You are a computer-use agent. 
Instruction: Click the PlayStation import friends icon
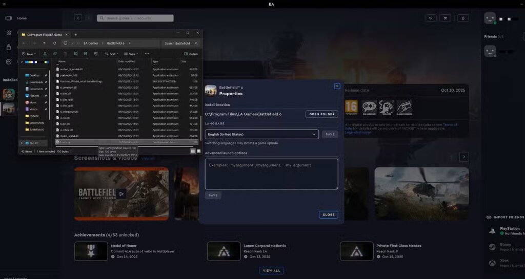(x=492, y=231)
